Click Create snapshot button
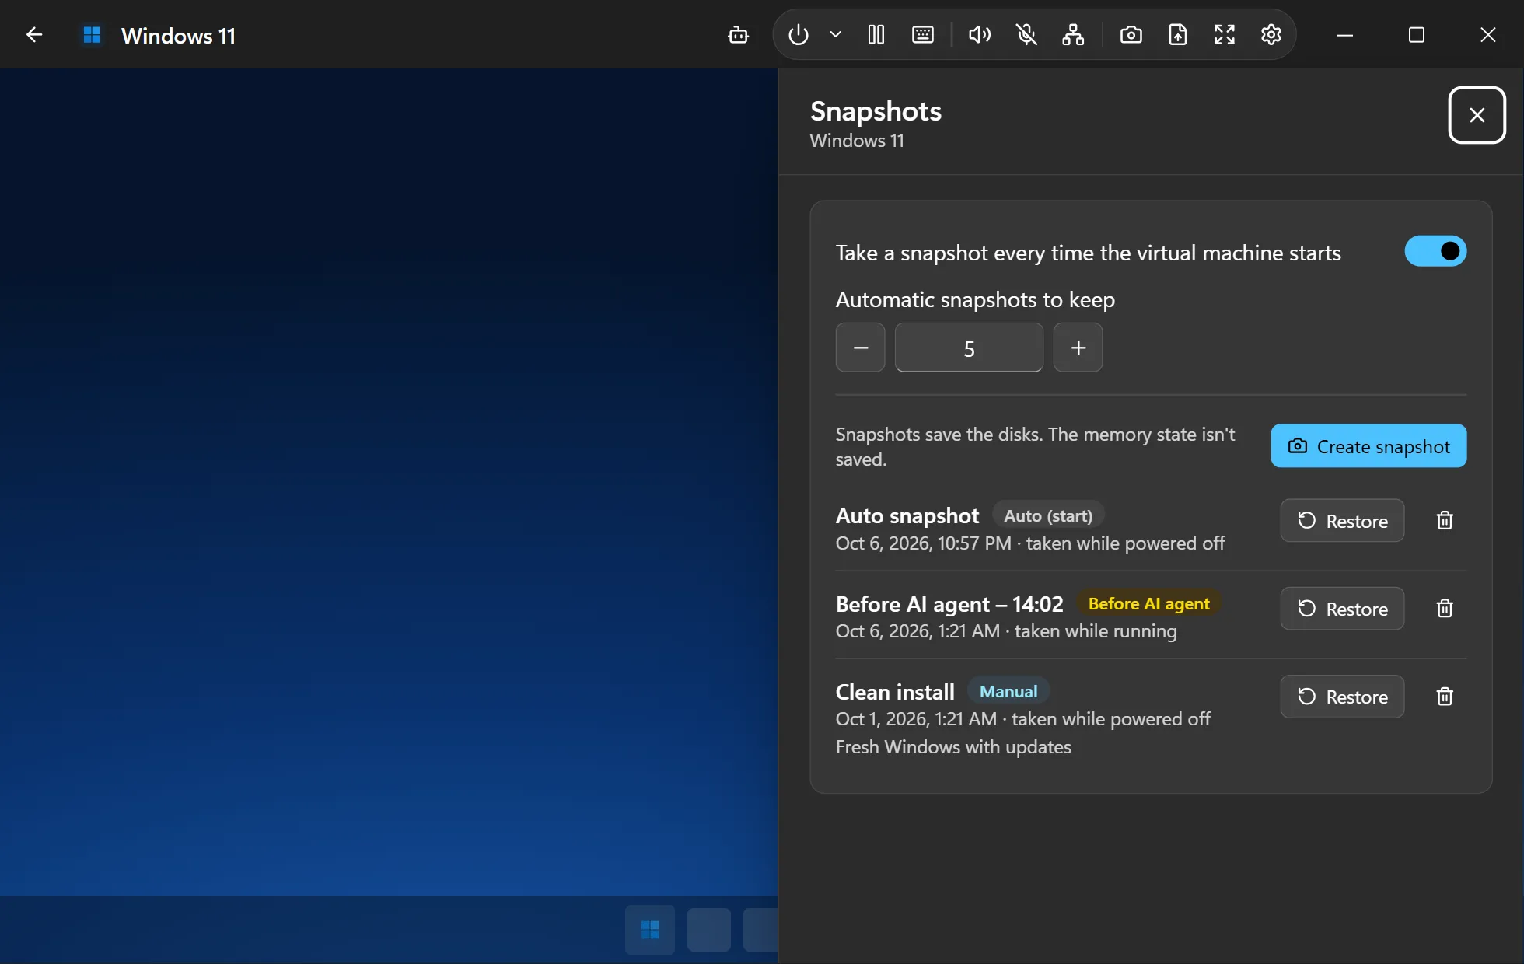 (1369, 446)
